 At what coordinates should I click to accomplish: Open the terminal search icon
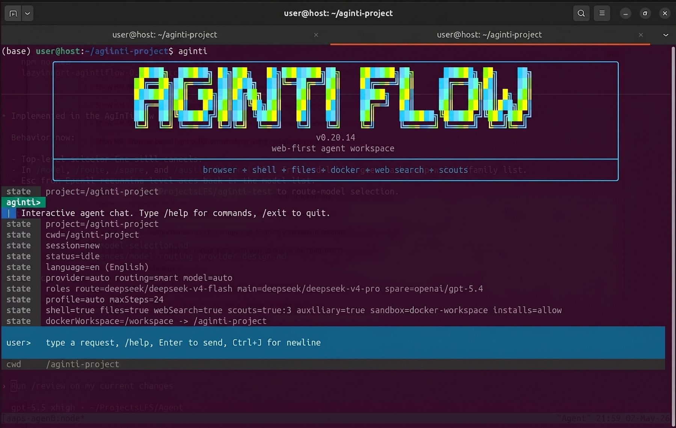581,14
